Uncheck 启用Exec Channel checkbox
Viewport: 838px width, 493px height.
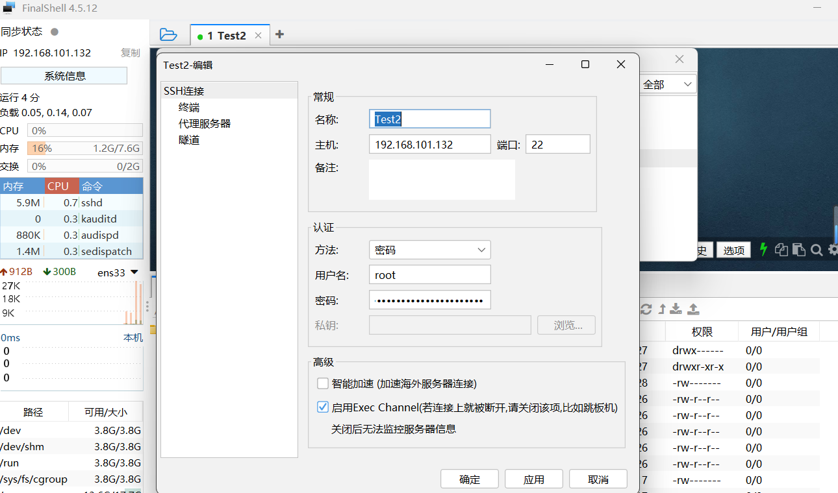pos(323,407)
